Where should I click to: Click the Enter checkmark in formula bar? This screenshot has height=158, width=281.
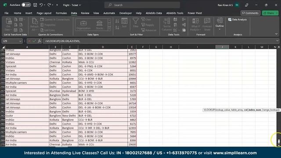[34, 41]
